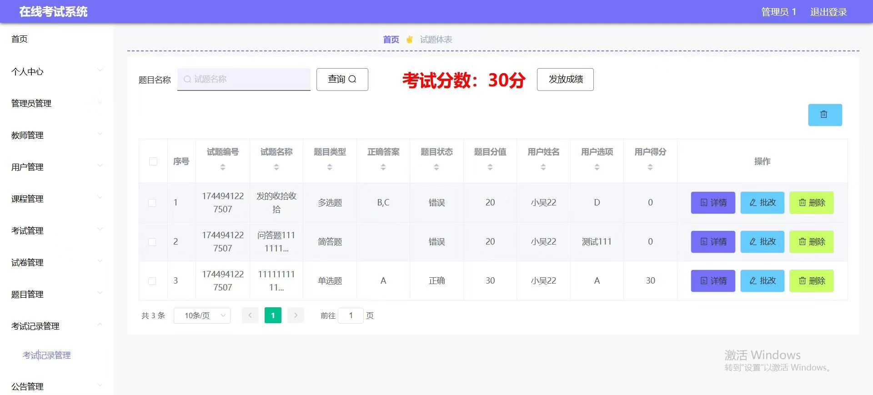
Task: Sort by 试题名称 column arrows
Action: point(276,167)
